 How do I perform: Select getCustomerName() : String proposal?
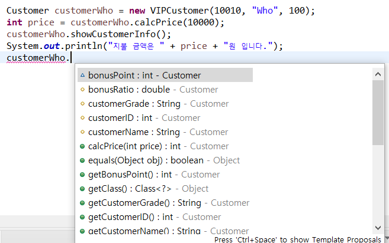point(168,231)
